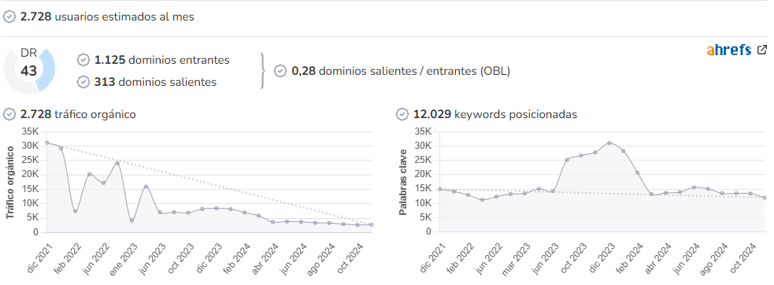Click the check icon beside tráfico orgánico

pos(9,114)
